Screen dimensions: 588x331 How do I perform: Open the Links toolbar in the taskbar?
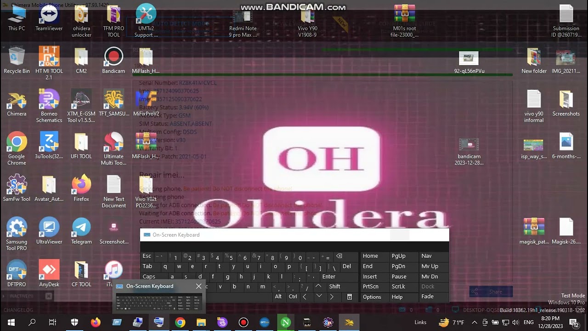[420, 322]
